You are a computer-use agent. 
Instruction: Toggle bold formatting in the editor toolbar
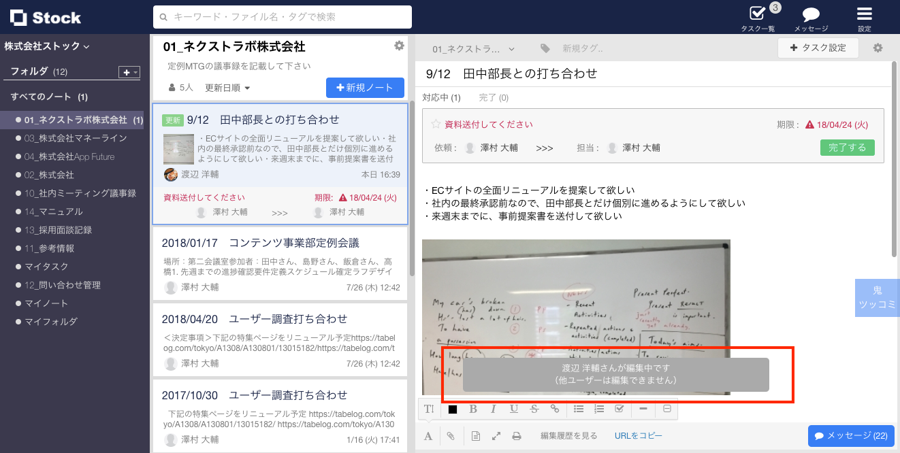(x=473, y=409)
